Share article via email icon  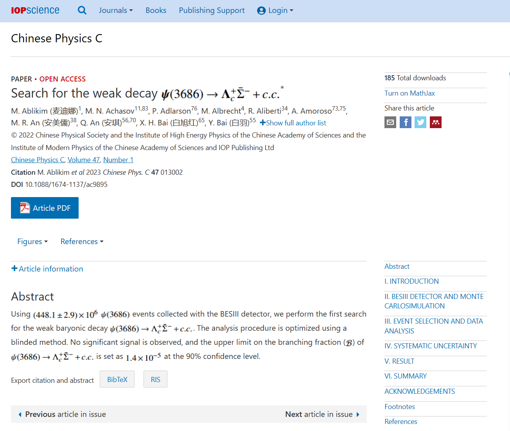pyautogui.click(x=390, y=123)
